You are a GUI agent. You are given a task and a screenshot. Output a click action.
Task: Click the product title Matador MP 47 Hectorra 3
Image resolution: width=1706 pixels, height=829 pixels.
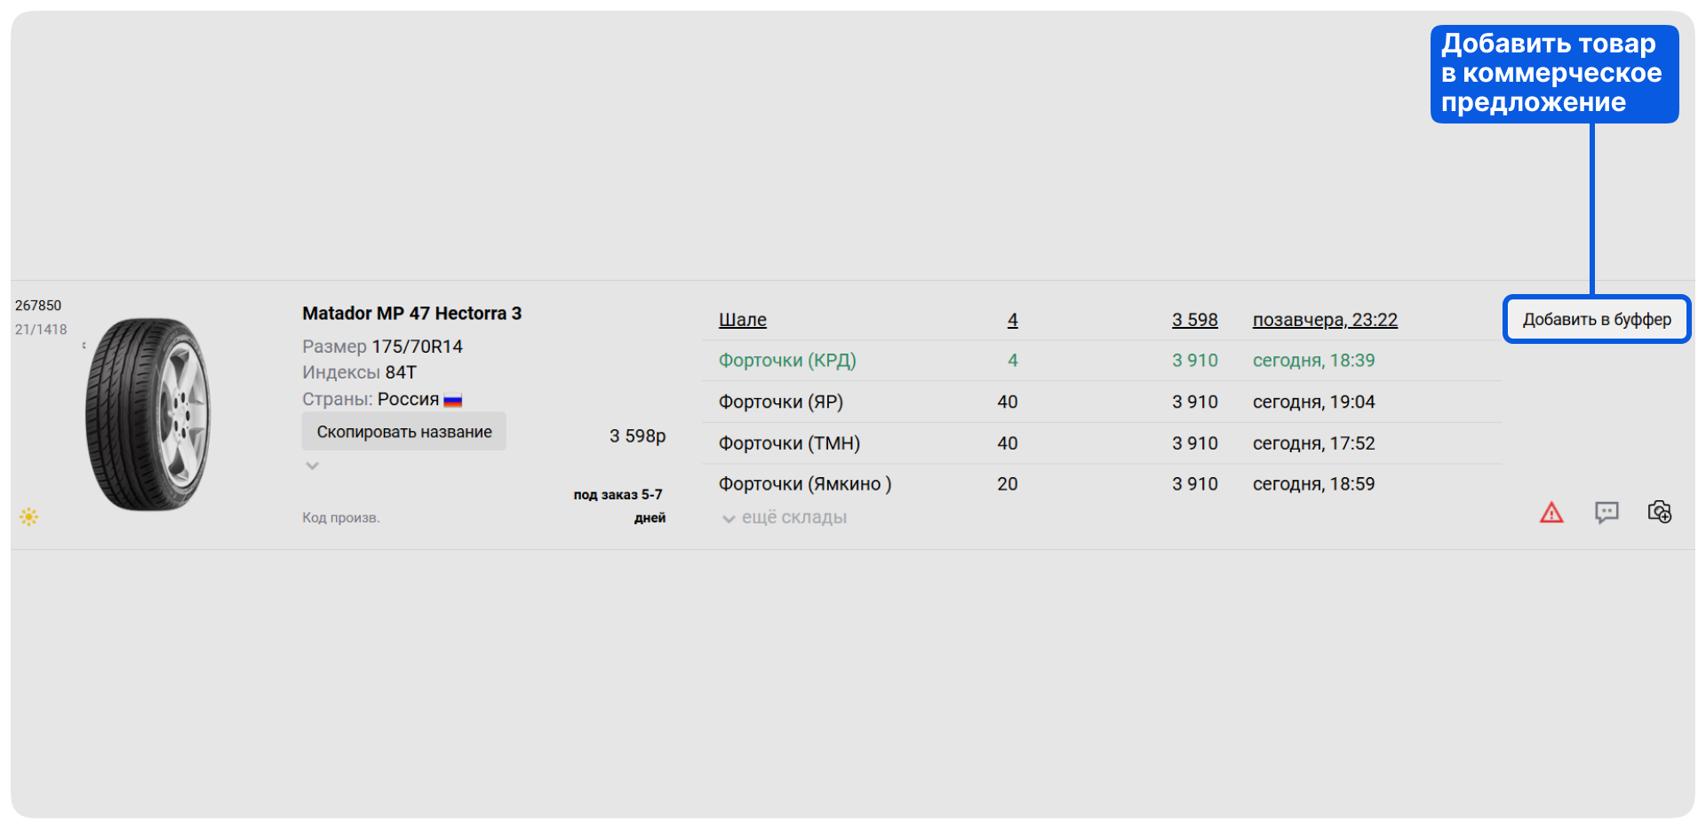click(412, 314)
